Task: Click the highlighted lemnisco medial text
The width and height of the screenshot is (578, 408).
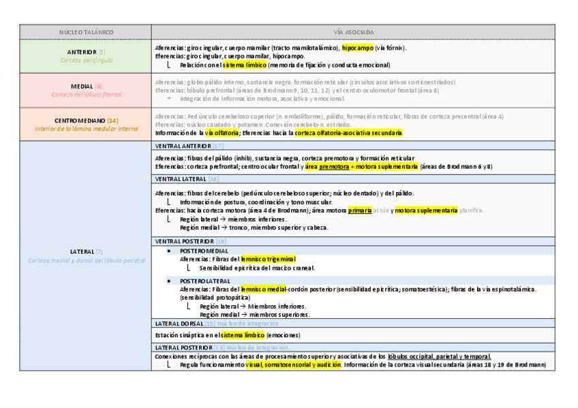Action: [x=262, y=289]
